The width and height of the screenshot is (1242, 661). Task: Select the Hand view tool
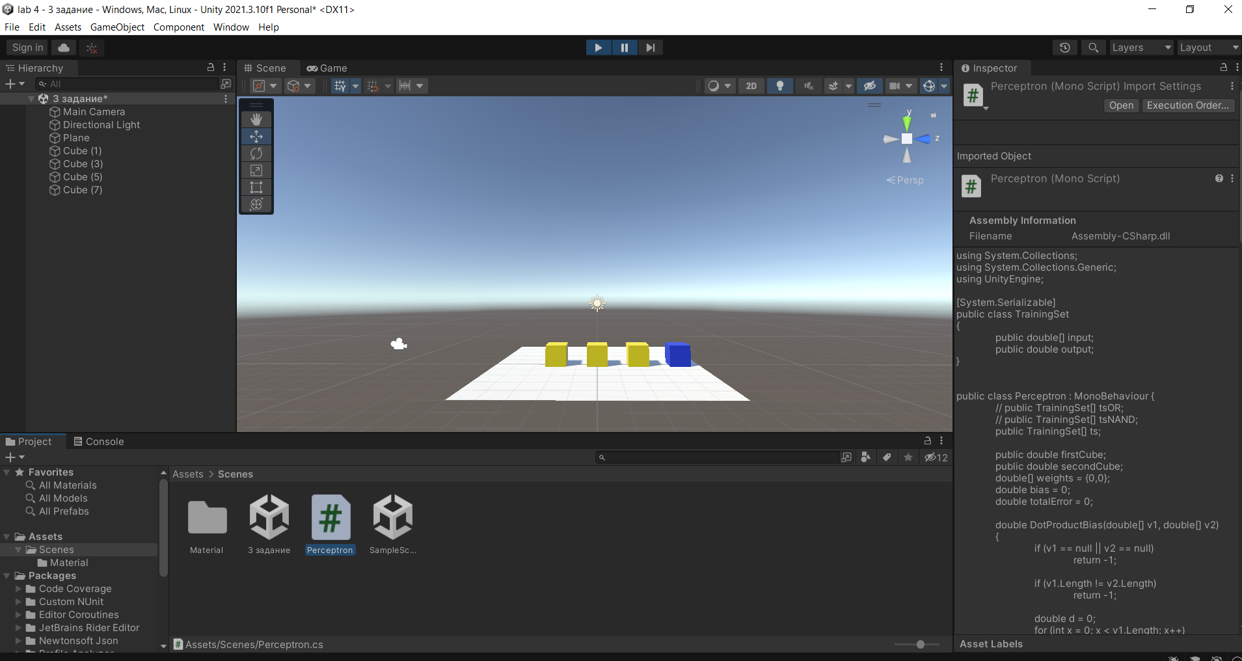256,119
